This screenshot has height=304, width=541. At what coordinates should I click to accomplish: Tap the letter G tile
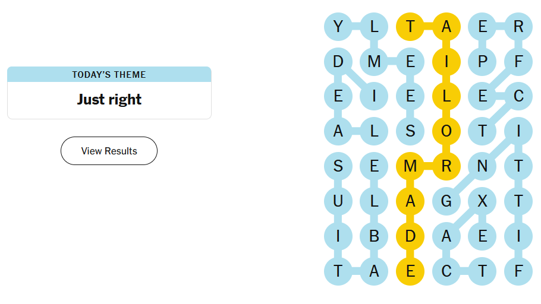(446, 201)
